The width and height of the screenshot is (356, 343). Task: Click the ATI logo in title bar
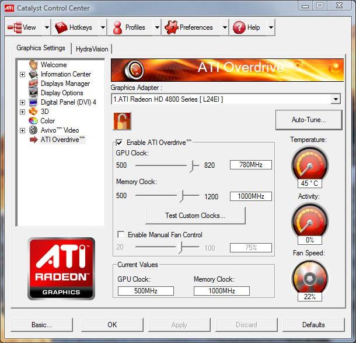tap(9, 8)
